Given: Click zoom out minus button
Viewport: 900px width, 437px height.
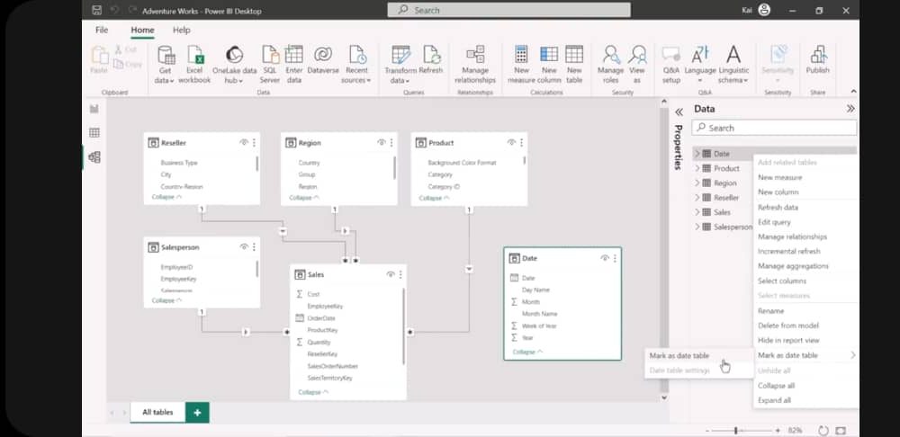Looking at the screenshot, I should click(x=707, y=431).
